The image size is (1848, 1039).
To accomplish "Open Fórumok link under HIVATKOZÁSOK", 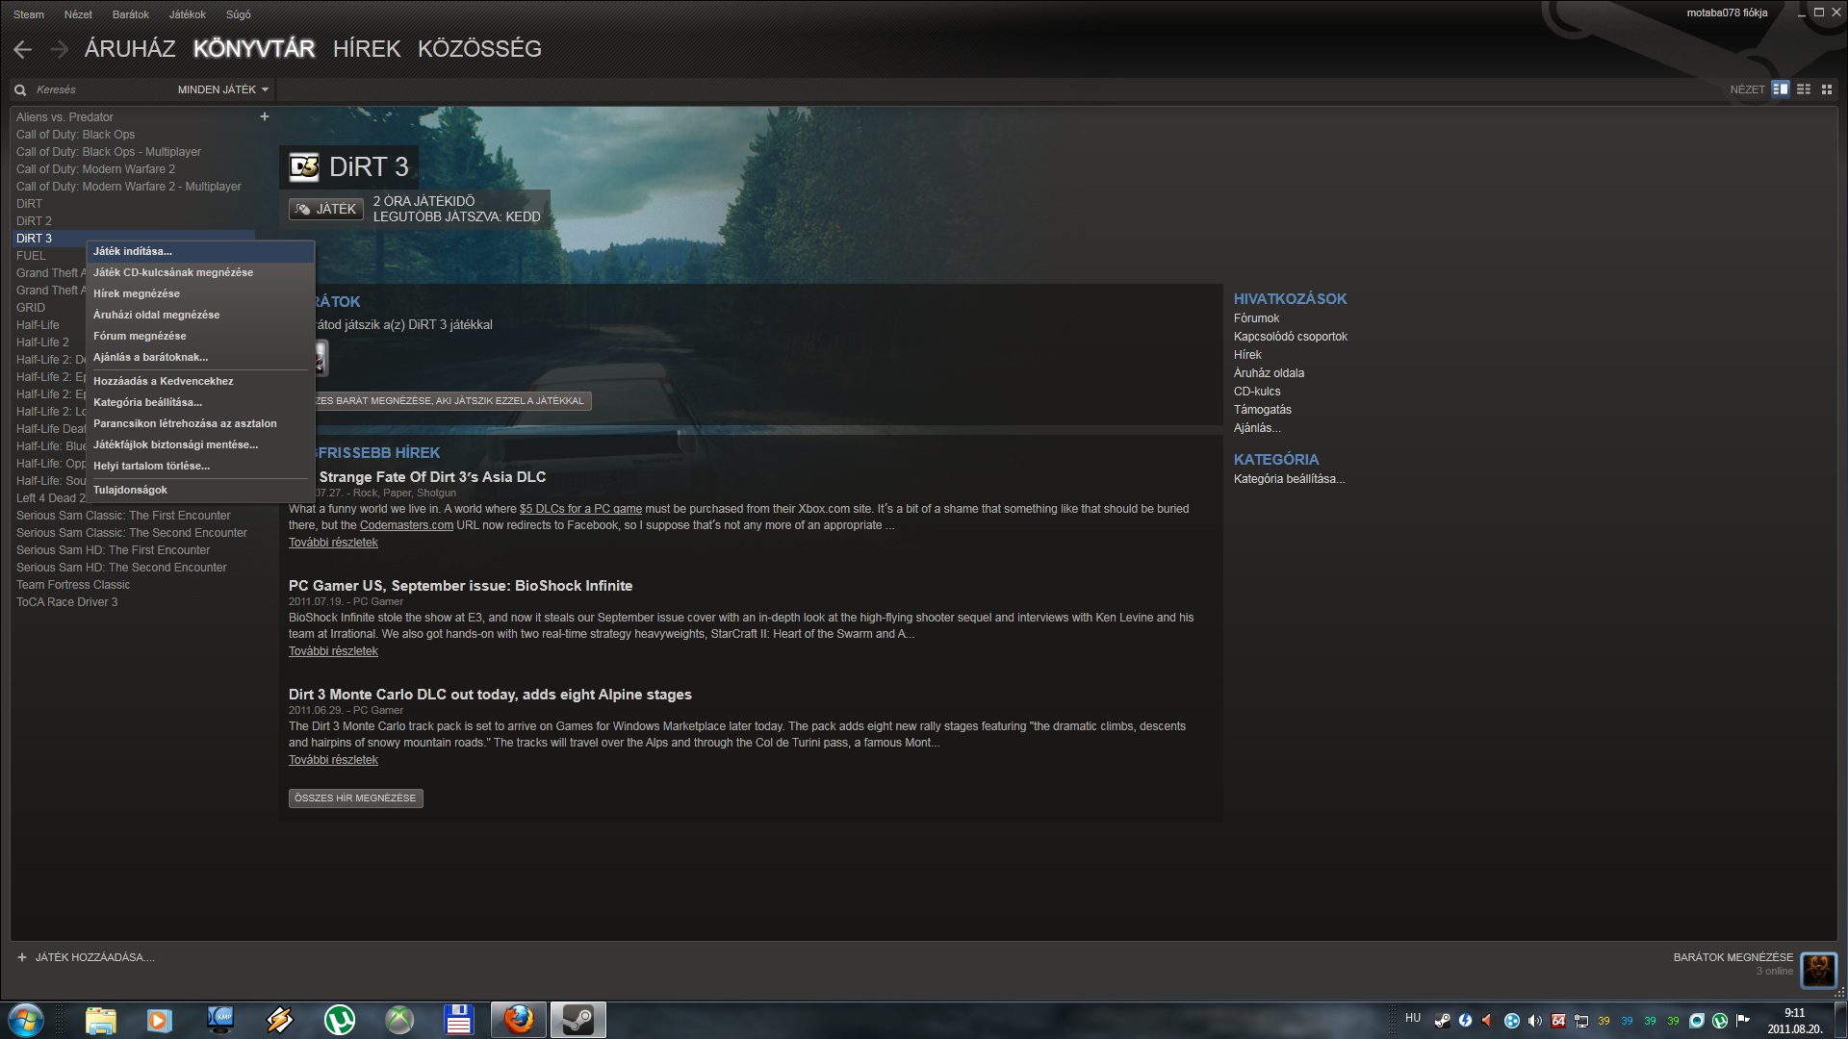I will click(1256, 318).
